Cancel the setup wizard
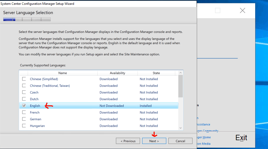 pos(180,141)
